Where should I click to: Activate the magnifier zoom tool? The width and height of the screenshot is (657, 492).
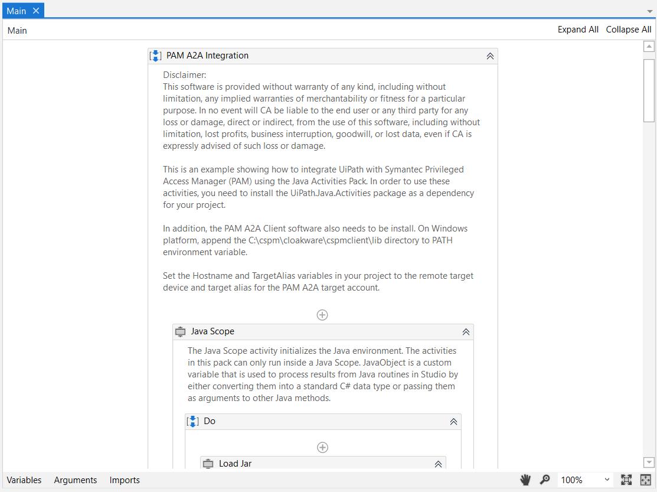click(545, 480)
